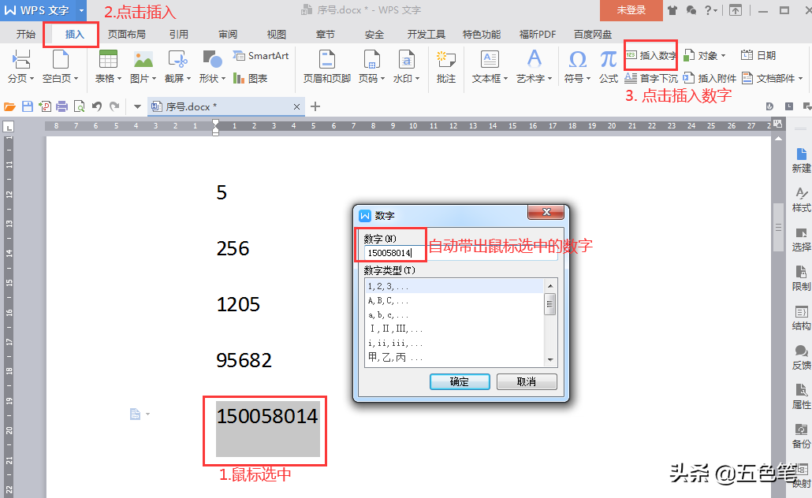Screen dimensions: 812x498
Task: Close the 序号.docx document tab
Action: 296,106
